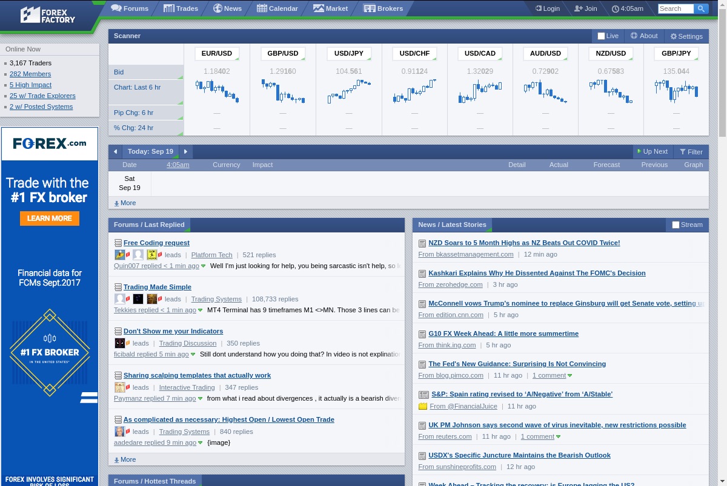Enable the Scanner Live checkbox
Image resolution: width=727 pixels, height=486 pixels.
tap(601, 36)
